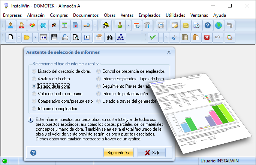
Task: Expand dropdown arrow beside green employee icon
Action: coord(128,25)
